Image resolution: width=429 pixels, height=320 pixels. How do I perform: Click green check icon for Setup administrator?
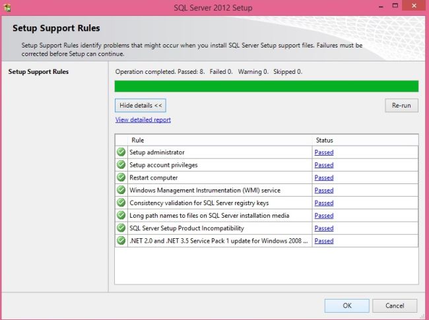(x=121, y=152)
